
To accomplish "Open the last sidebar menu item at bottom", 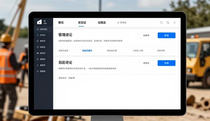I will [41, 71].
